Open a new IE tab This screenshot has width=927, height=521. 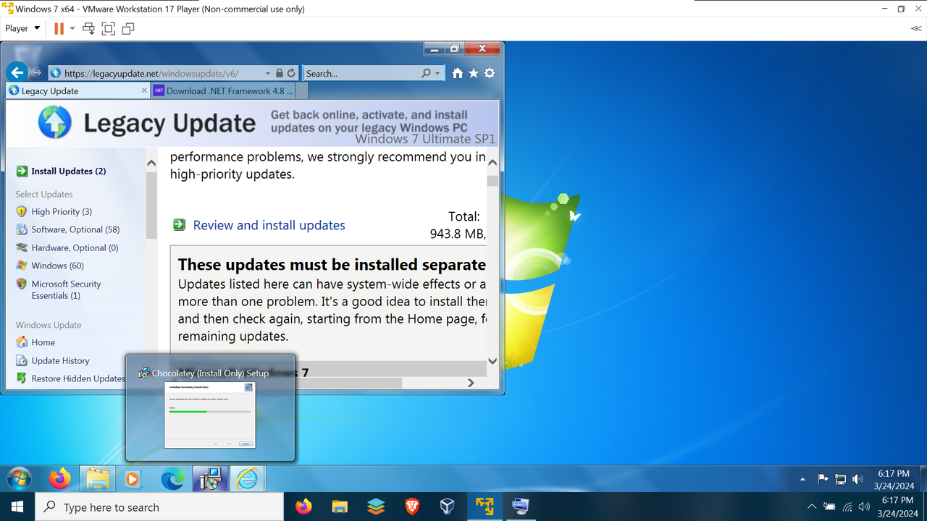(301, 90)
